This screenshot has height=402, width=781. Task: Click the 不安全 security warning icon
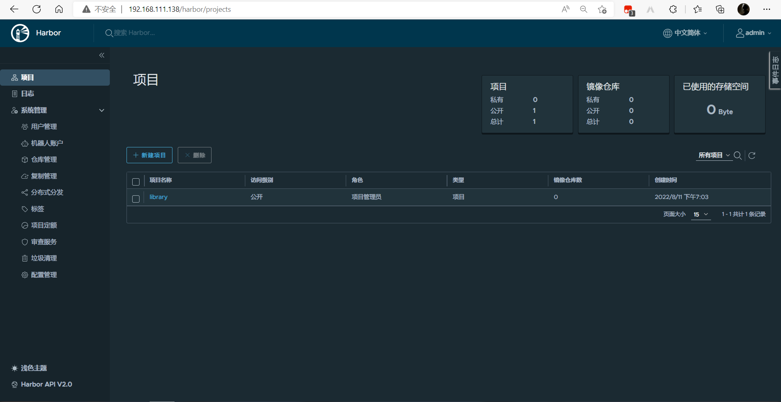pyautogui.click(x=86, y=9)
